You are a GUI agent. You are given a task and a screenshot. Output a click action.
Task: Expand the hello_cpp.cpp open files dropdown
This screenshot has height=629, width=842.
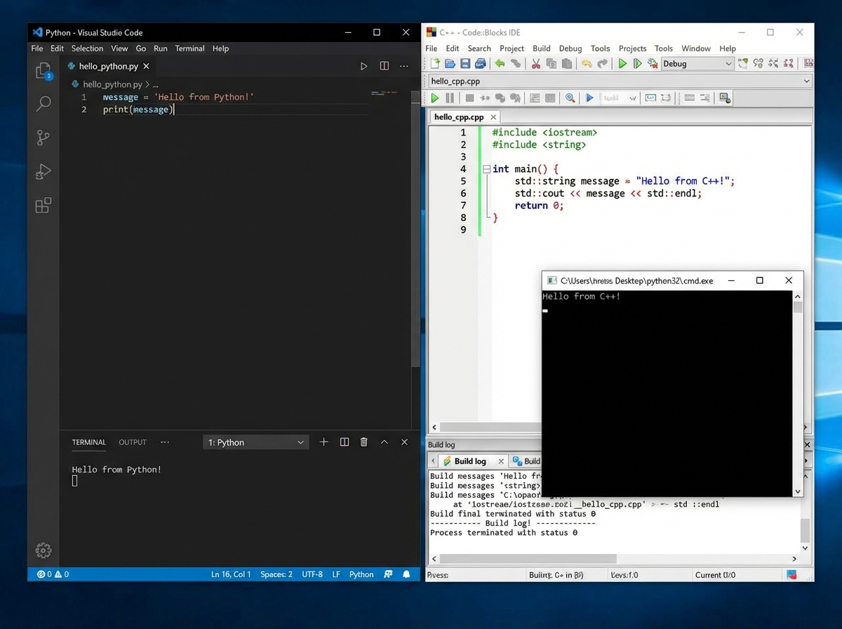point(807,81)
